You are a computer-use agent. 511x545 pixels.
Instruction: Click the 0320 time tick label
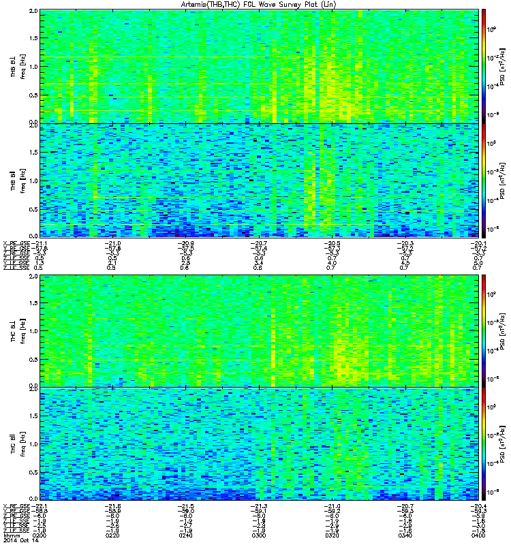coord(332,535)
